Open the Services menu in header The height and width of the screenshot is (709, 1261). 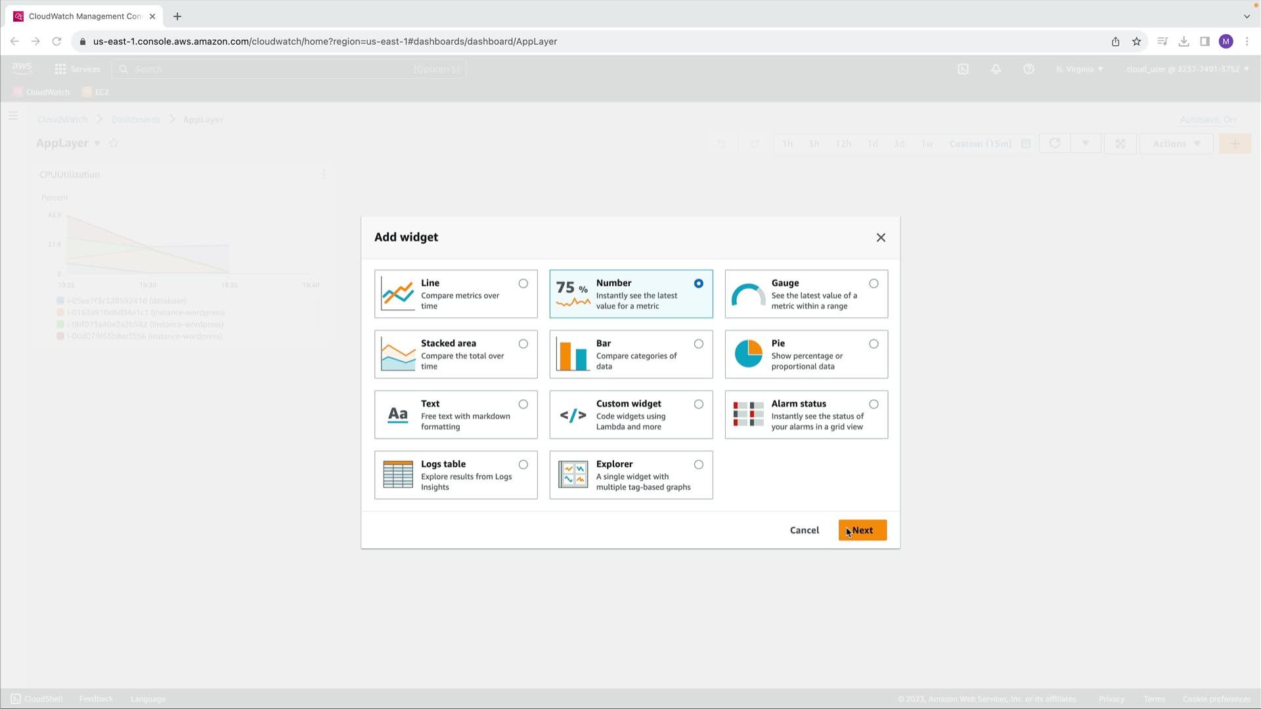coord(77,69)
